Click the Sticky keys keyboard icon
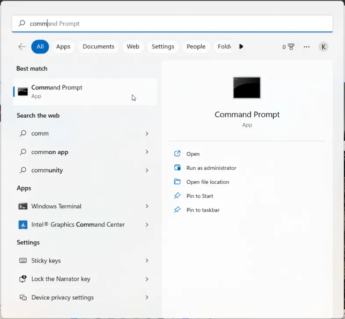345x319 pixels. pos(23,261)
